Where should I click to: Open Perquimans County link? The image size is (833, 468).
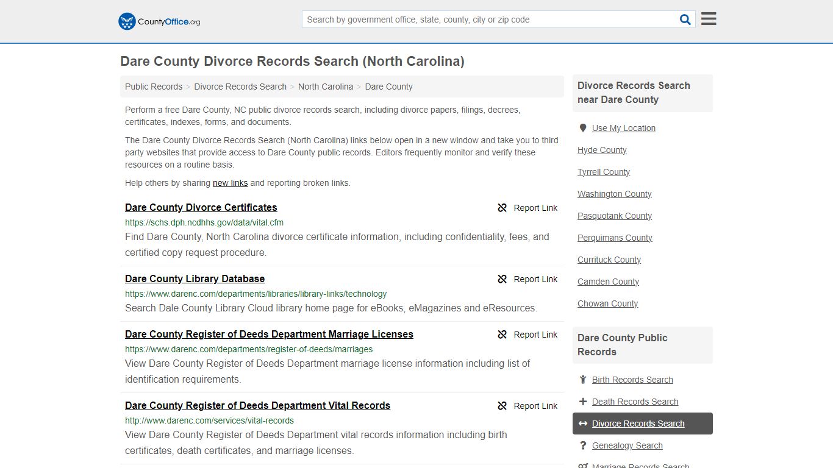coord(615,238)
